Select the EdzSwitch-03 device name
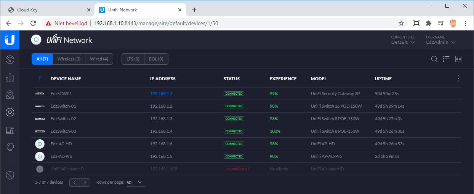Viewport: 474px width, 194px height. pos(63,131)
